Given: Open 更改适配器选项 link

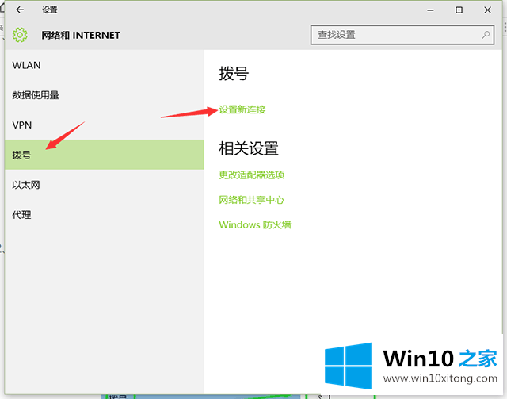Looking at the screenshot, I should coord(252,175).
